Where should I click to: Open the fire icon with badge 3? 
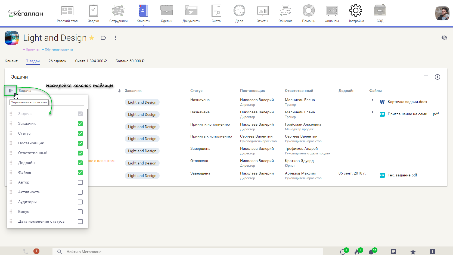pyautogui.click(x=357, y=252)
